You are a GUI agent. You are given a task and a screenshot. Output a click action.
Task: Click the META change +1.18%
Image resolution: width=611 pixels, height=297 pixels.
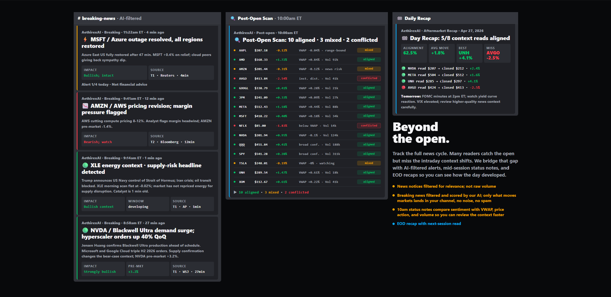[x=281, y=107]
